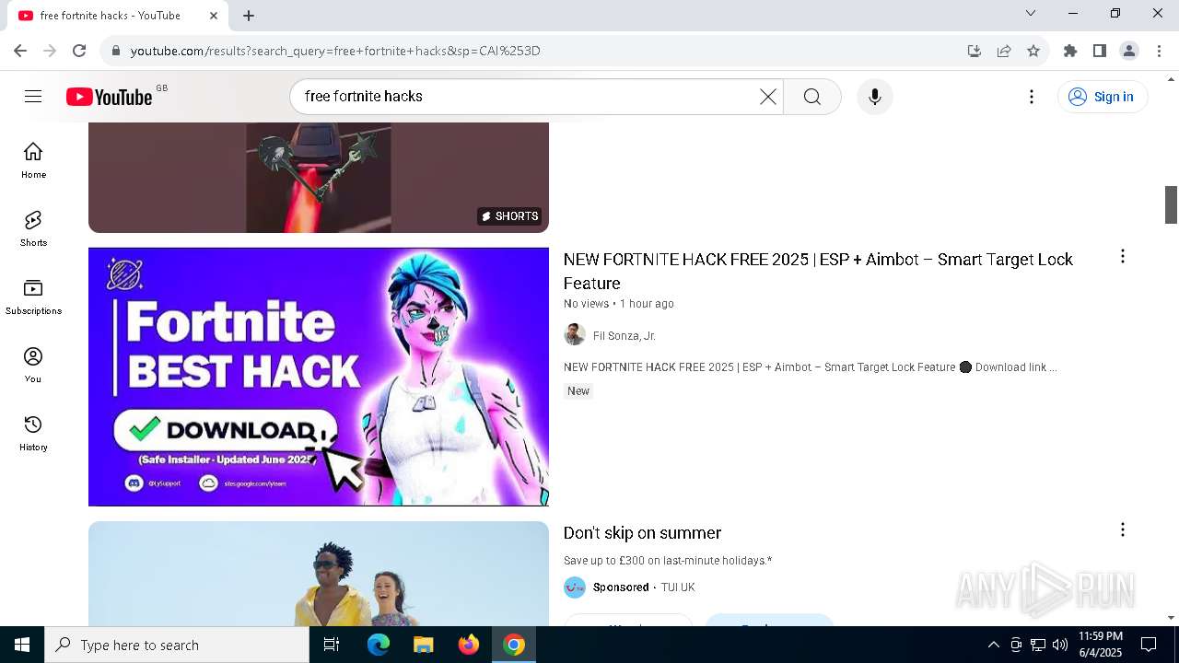
Task: Click the New badge under the video
Action: [x=578, y=391]
